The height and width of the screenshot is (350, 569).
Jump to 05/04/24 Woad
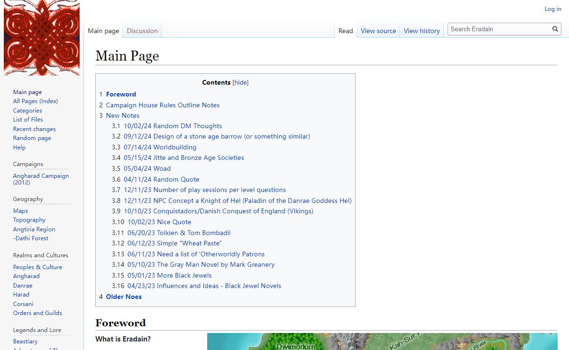pos(147,168)
